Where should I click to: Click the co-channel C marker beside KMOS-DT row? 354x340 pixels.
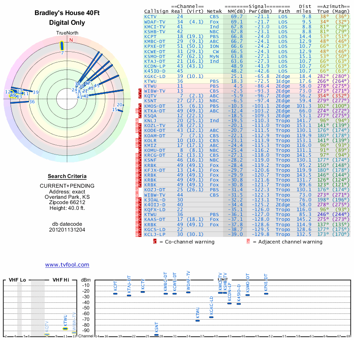(140, 106)
